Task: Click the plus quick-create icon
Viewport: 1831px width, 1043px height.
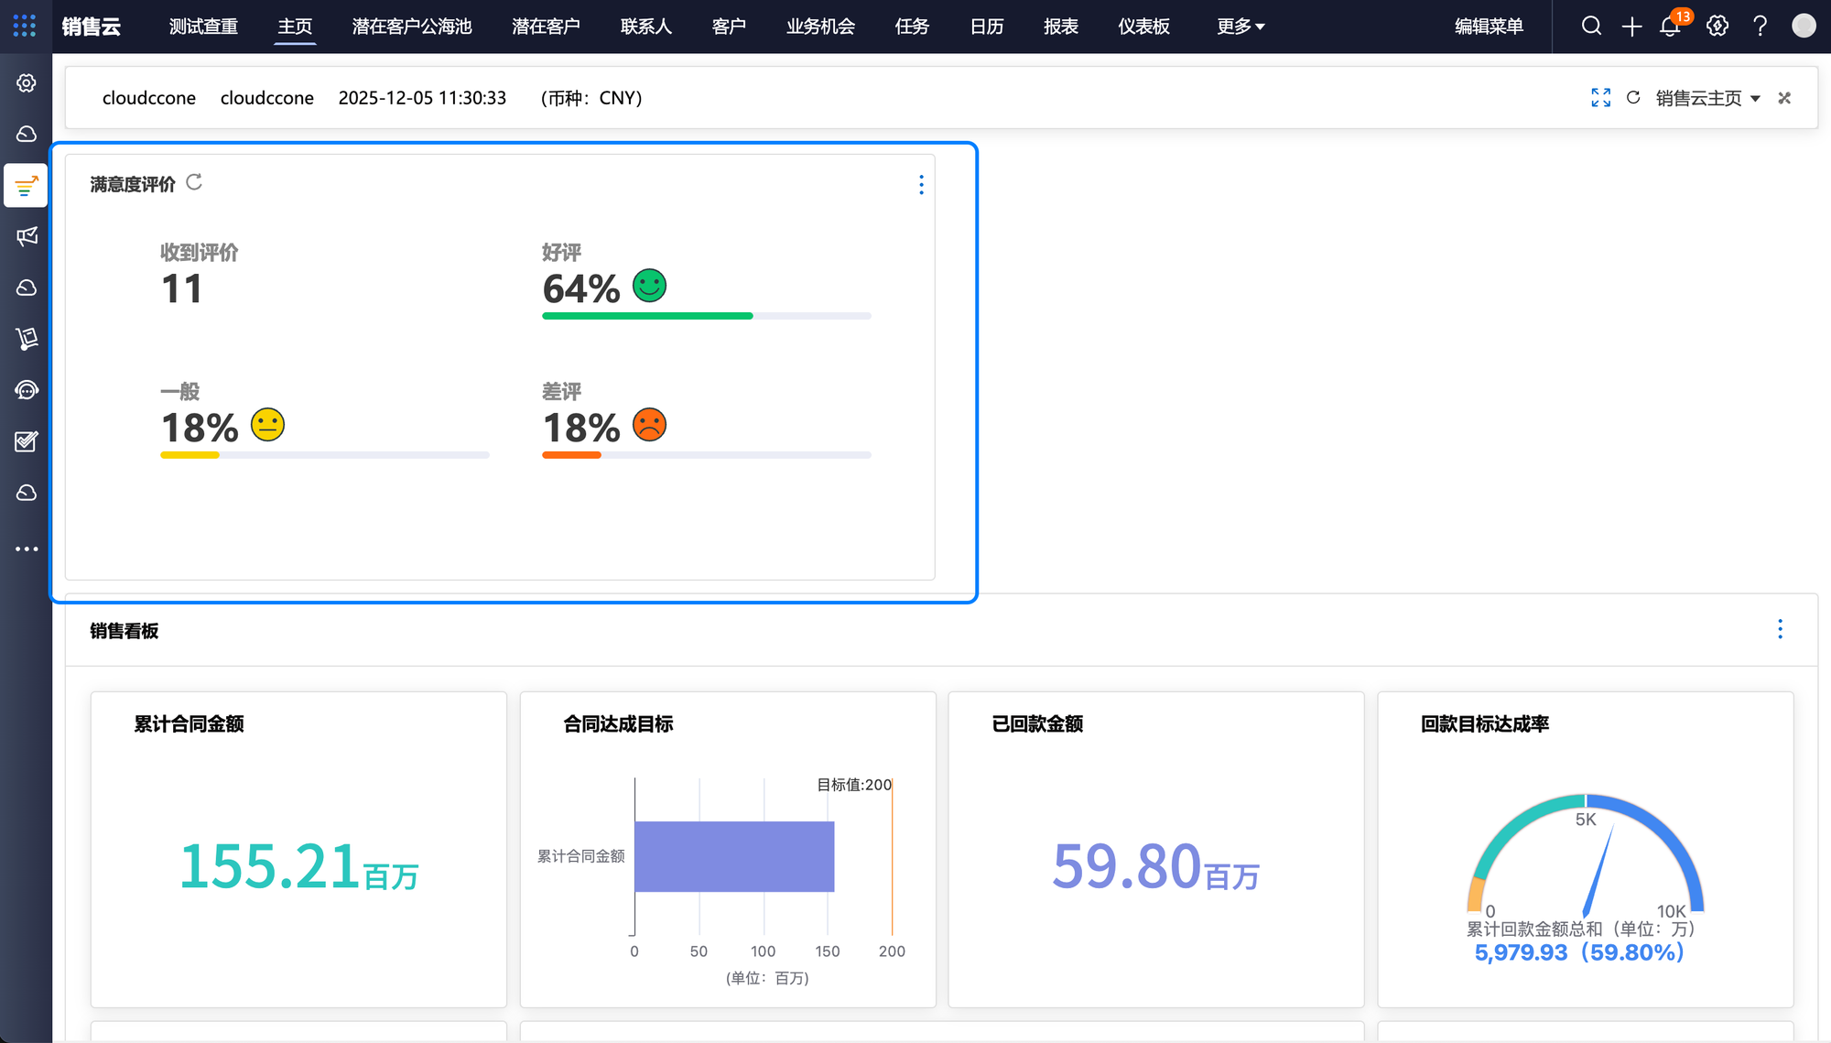Action: (x=1631, y=27)
